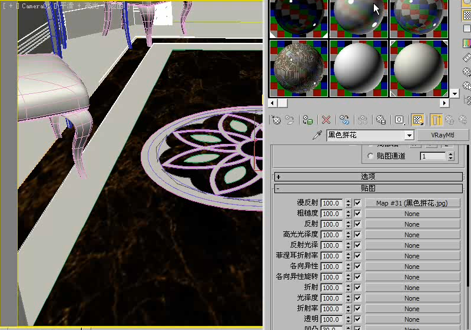This screenshot has width=471, height=330.
Task: Toggle the Show End Result icon
Action: coord(436,120)
